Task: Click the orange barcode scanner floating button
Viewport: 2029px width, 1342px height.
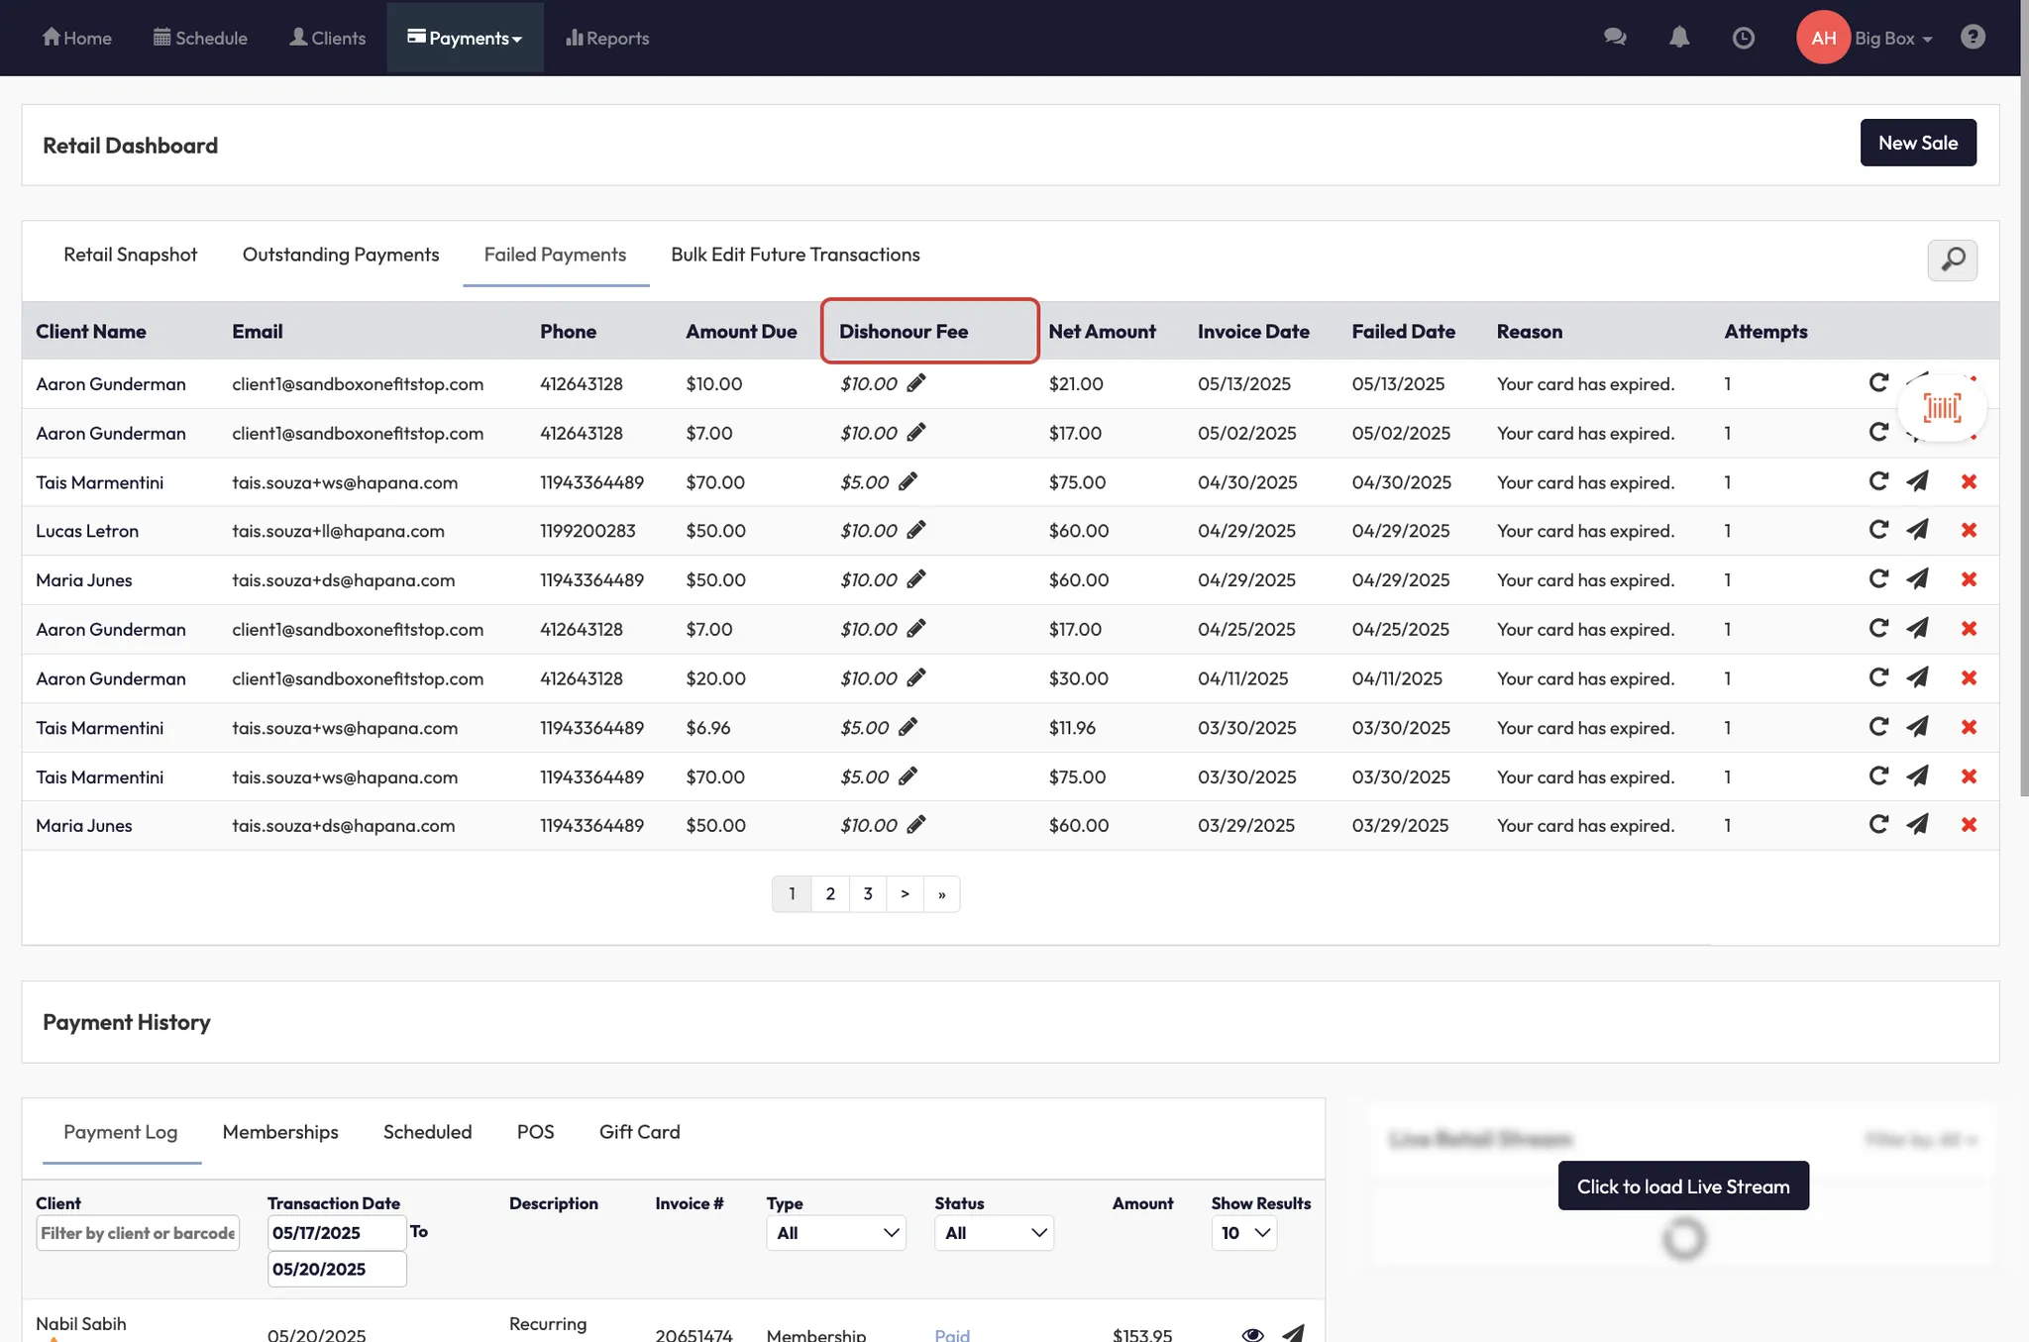Action: coord(1942,407)
